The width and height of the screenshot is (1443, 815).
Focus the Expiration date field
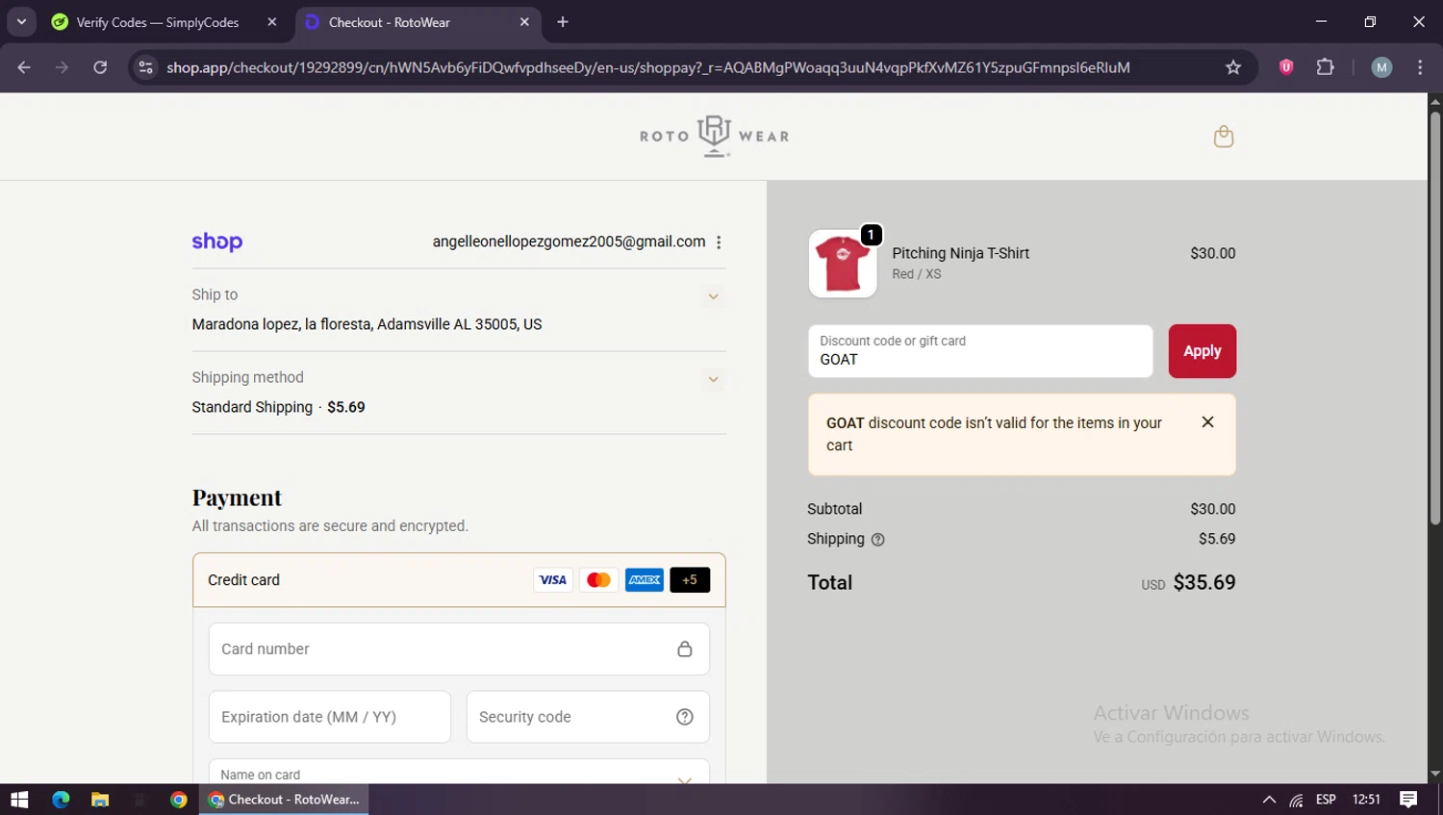tap(329, 717)
